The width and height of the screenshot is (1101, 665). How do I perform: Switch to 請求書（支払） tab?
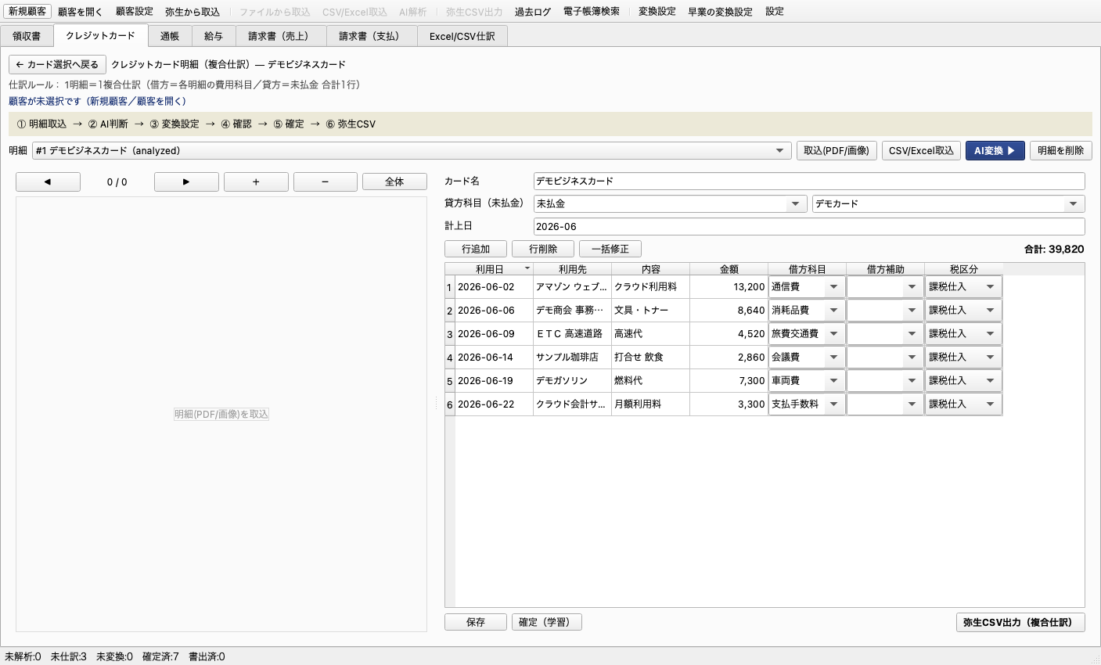(372, 36)
